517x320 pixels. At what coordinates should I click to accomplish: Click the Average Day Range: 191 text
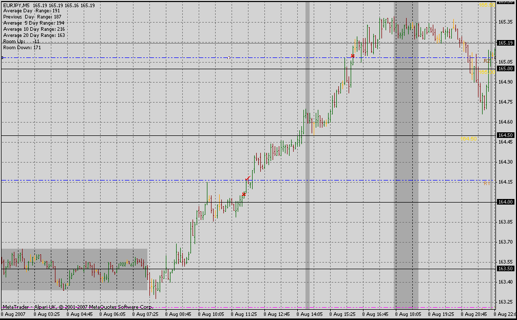[31, 11]
